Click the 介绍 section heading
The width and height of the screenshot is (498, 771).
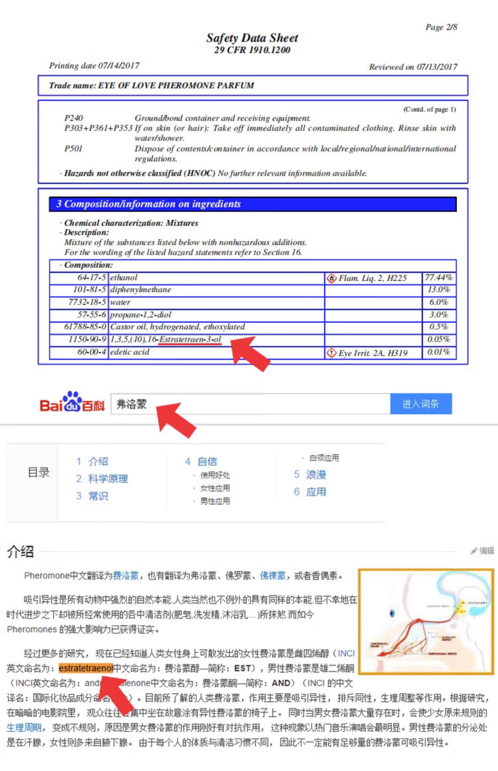click(20, 552)
